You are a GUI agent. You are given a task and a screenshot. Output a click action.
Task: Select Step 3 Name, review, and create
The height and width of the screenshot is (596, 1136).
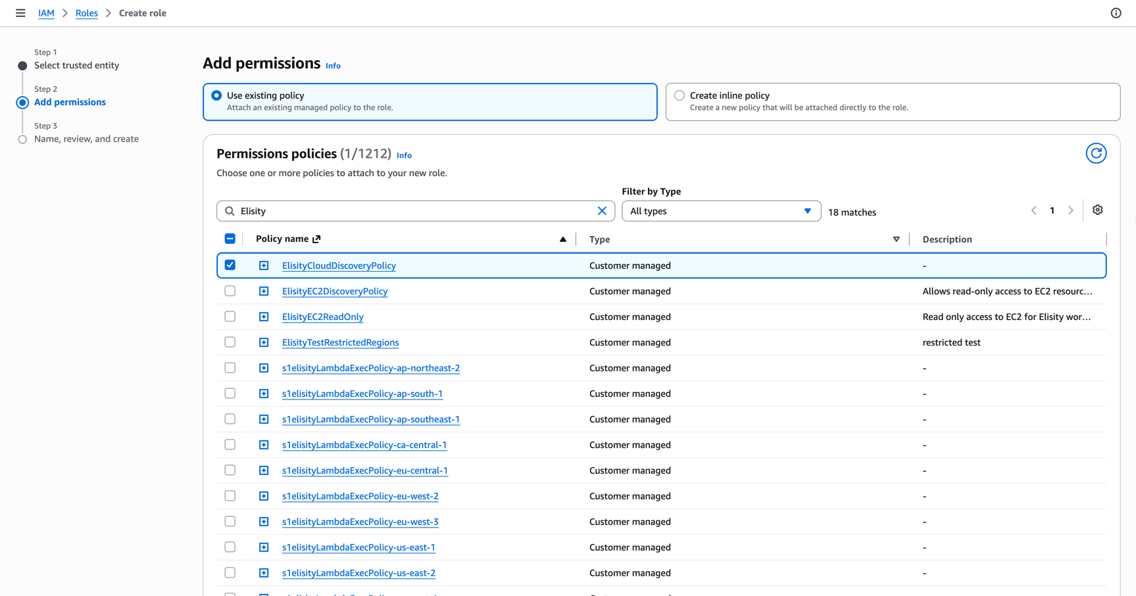86,139
